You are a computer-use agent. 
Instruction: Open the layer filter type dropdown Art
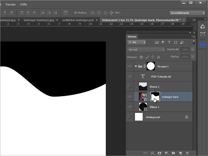[x=137, y=42]
